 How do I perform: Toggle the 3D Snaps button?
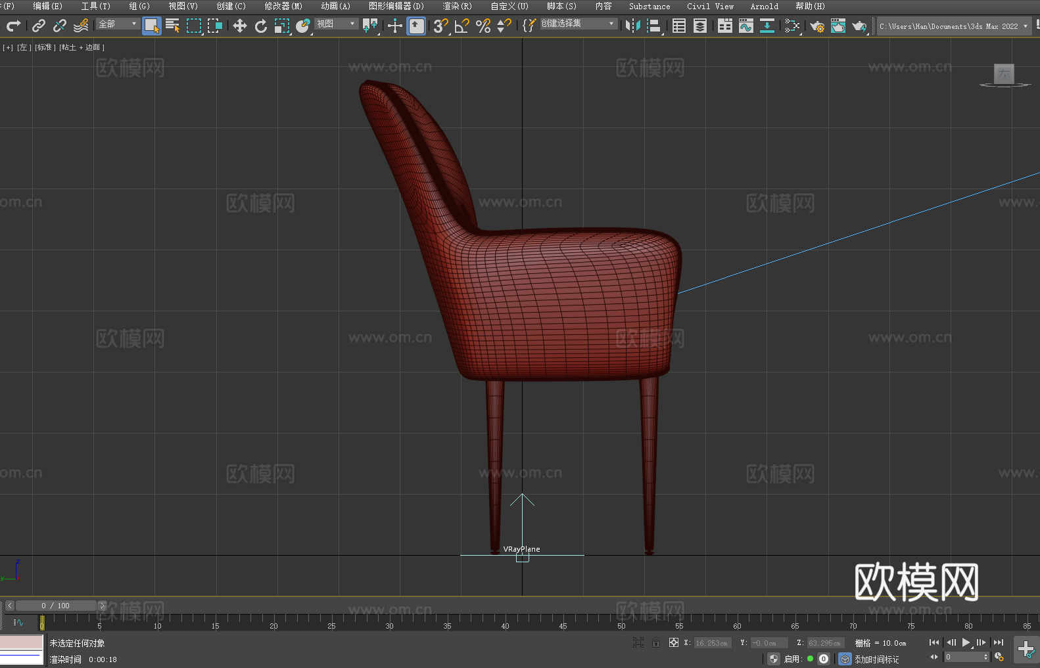point(440,26)
